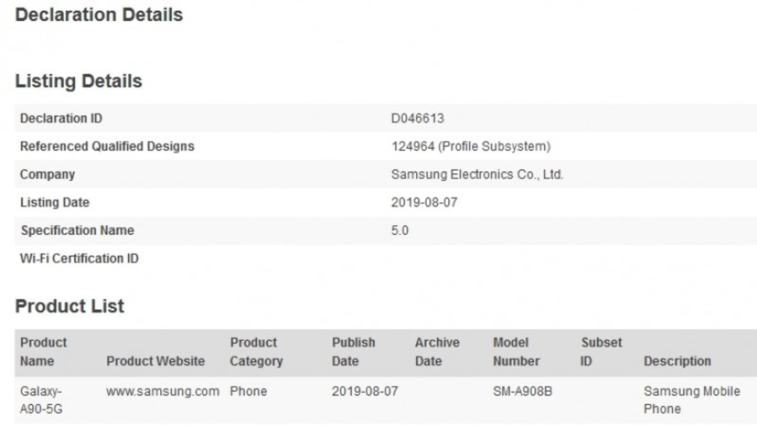Click the Product List section heading

pos(70,306)
